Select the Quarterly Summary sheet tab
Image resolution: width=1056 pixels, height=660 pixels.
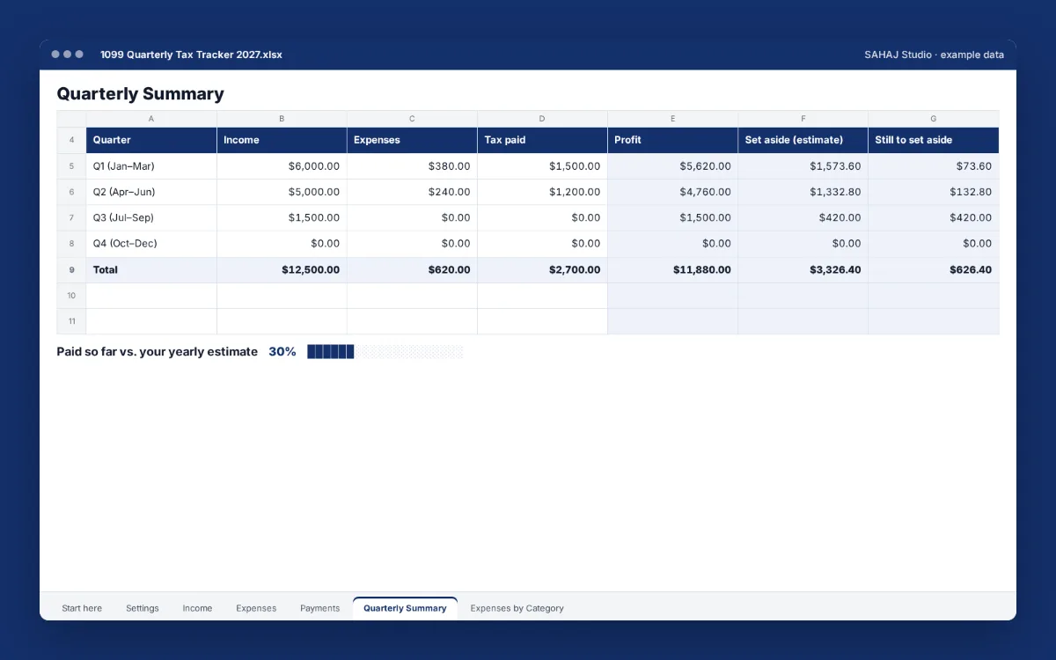(x=405, y=608)
